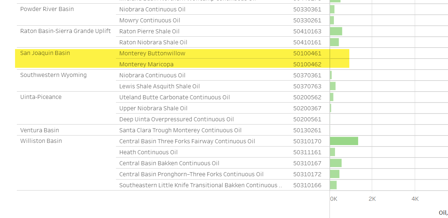
Task: Select the Monterey Maricopa row
Action: point(146,64)
